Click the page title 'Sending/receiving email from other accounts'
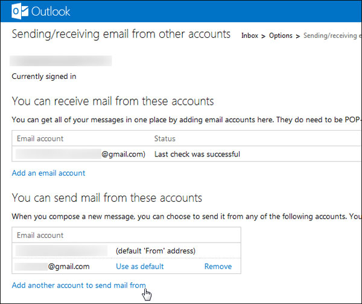The height and width of the screenshot is (304, 362). 121,34
